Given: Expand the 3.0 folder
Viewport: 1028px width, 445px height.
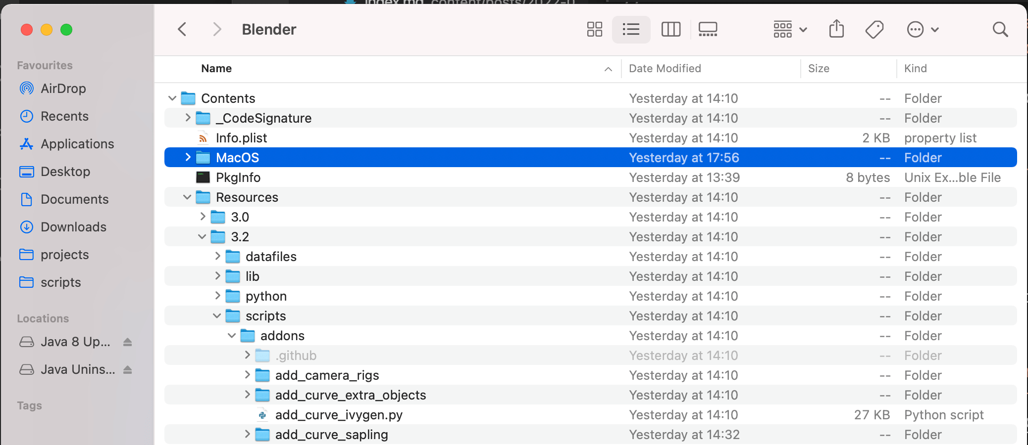Looking at the screenshot, I should click(x=203, y=217).
